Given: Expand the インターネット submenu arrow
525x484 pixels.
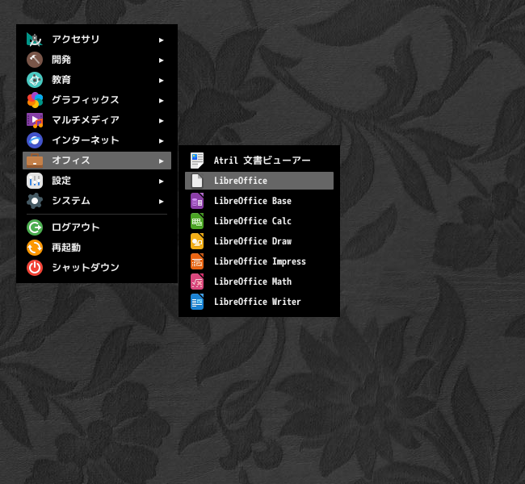Looking at the screenshot, I should (161, 141).
